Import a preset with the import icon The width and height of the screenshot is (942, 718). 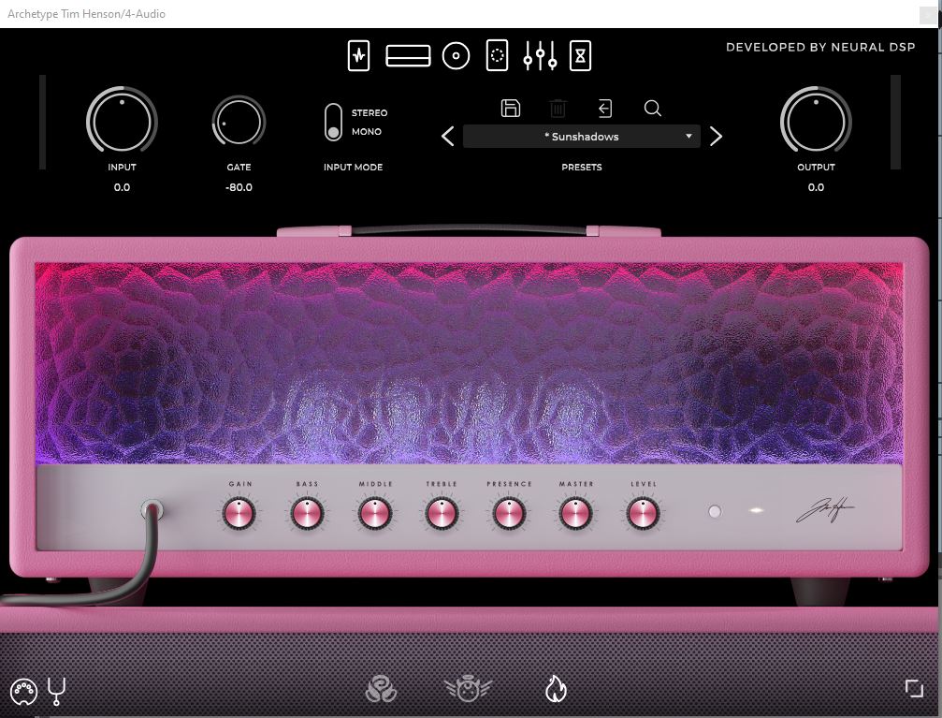[605, 109]
